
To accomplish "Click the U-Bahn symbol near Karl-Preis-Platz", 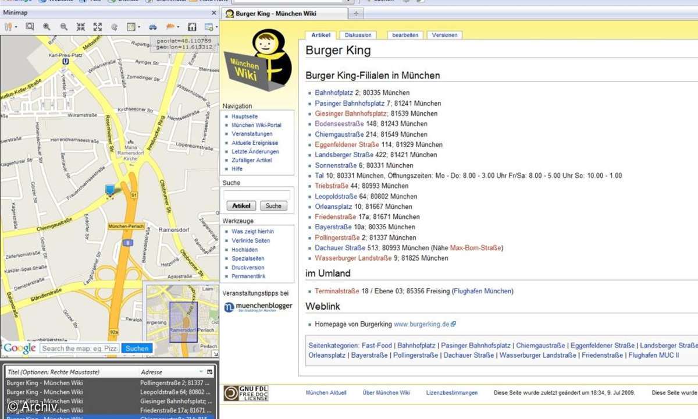I will point(66,60).
